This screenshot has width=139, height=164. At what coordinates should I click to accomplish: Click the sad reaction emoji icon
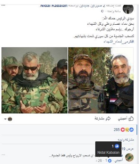point(127,130)
